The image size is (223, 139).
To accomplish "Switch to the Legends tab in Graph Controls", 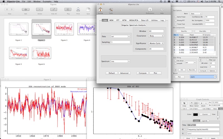I will click(204, 121).
